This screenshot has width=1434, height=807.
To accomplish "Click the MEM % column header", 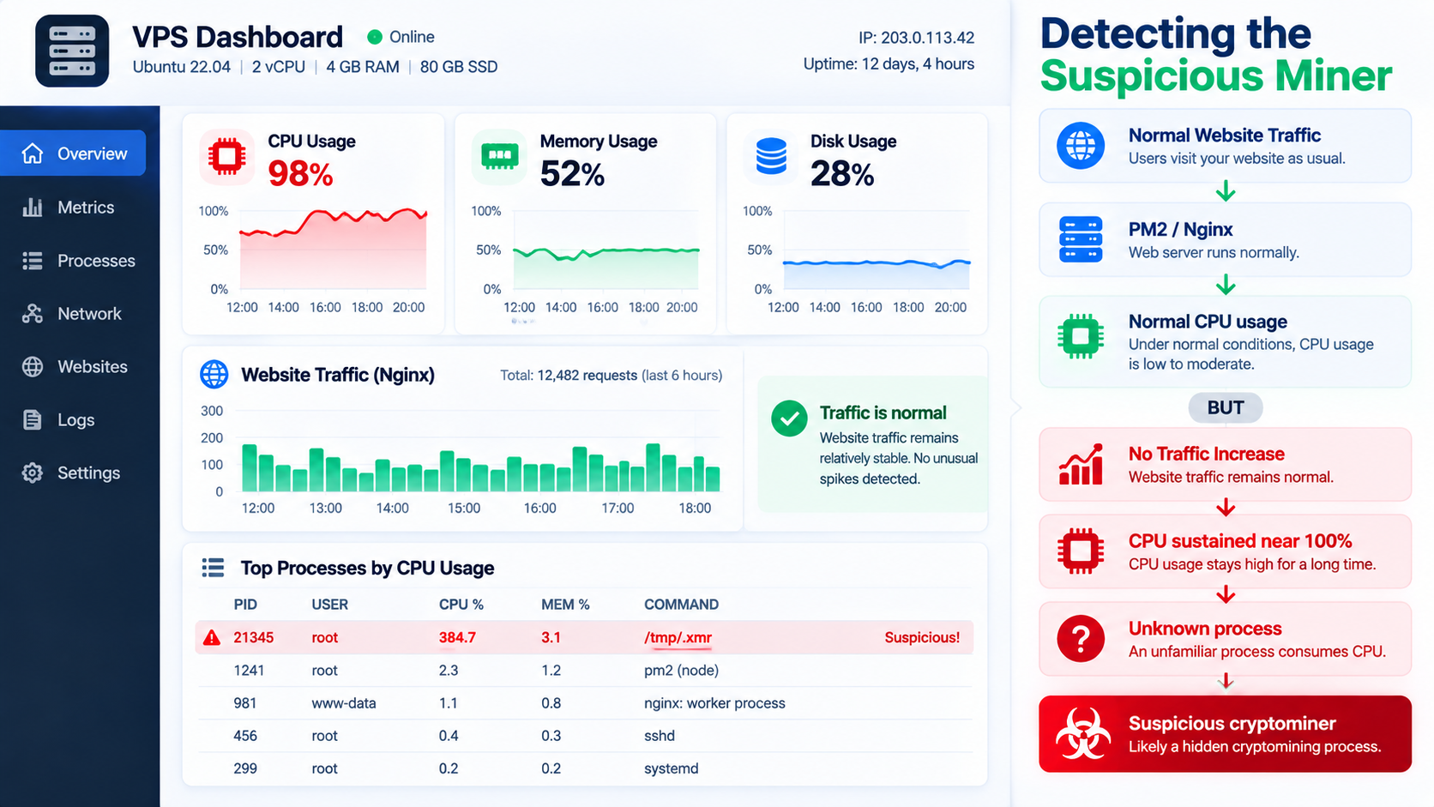I will pos(565,605).
